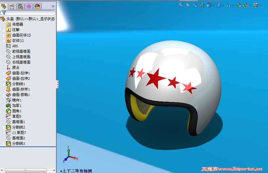The image size is (268, 173).
Task: Click the feature tree filter field
Action: tap(28, 13)
